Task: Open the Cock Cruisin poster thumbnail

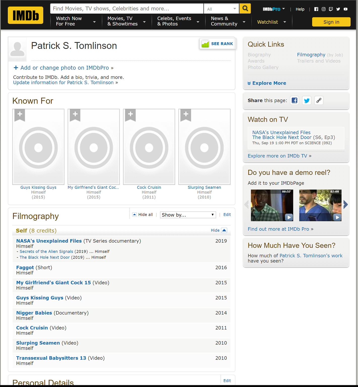Action: [149, 147]
